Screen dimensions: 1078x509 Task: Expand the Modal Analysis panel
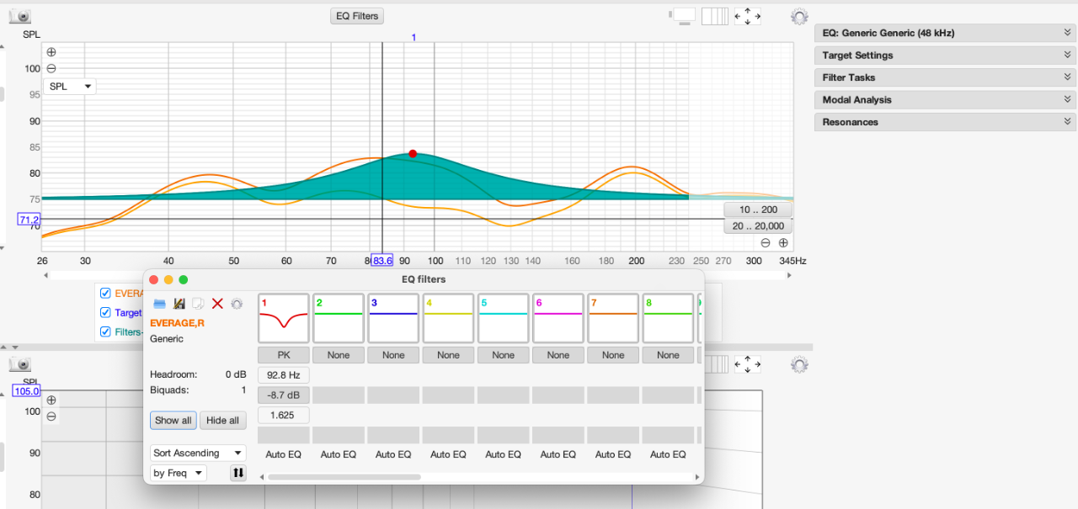click(x=945, y=99)
